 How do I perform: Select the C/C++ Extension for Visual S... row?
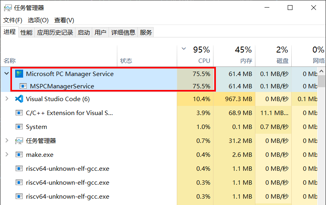click(159, 113)
